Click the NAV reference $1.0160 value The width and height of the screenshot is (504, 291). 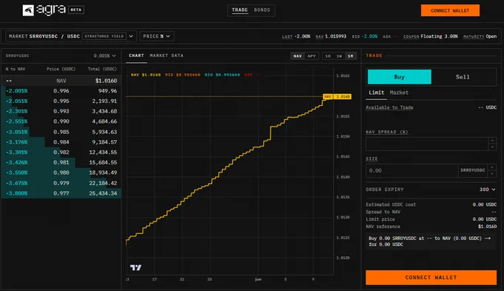pyautogui.click(x=487, y=227)
